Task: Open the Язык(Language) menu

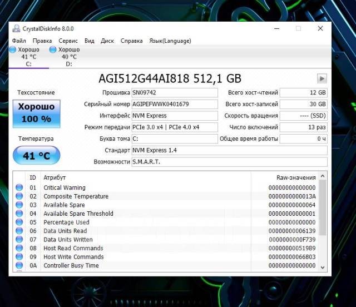Action: [x=170, y=41]
